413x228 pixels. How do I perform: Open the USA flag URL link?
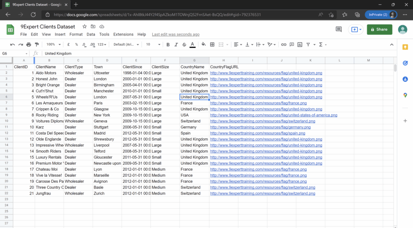(273, 115)
